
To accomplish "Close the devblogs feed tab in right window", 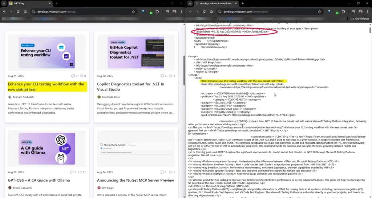I will coord(235,3).
